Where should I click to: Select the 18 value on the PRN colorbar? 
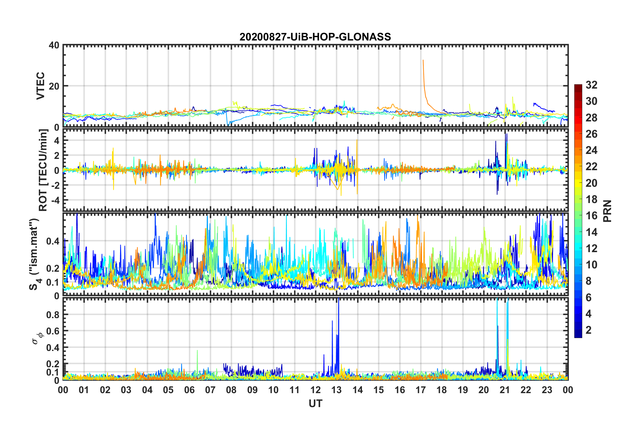click(592, 199)
